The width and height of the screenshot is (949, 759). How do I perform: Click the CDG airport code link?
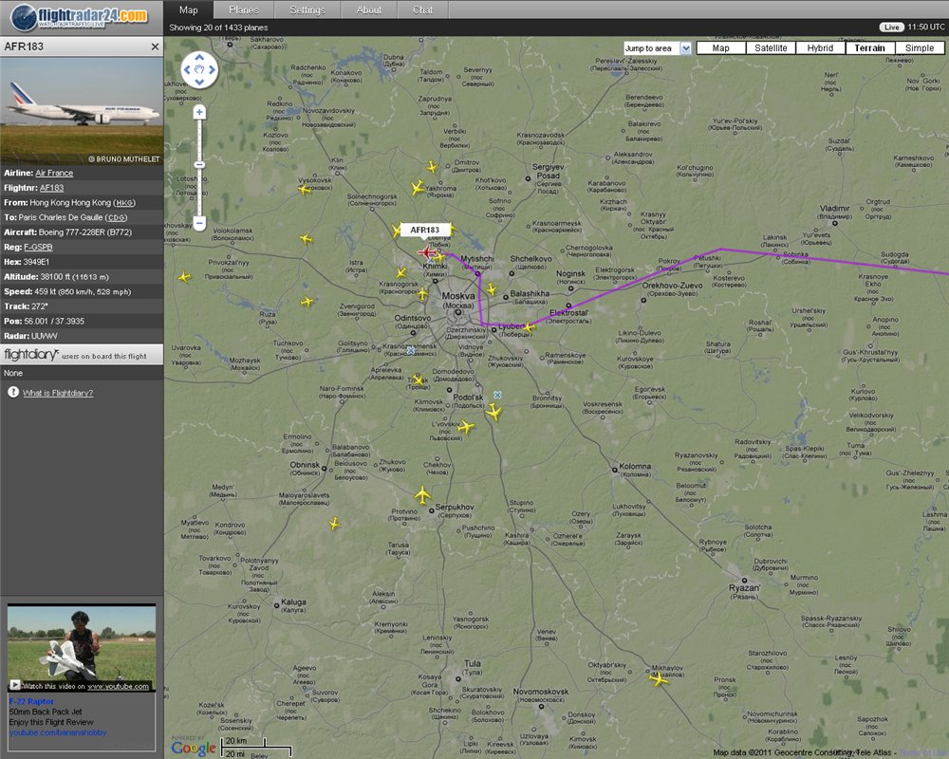point(116,217)
